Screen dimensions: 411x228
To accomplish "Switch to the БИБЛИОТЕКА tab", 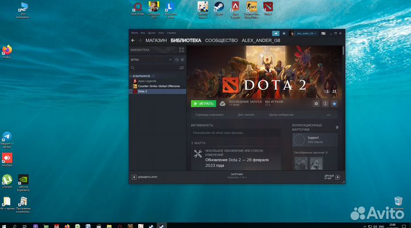I will (x=186, y=40).
